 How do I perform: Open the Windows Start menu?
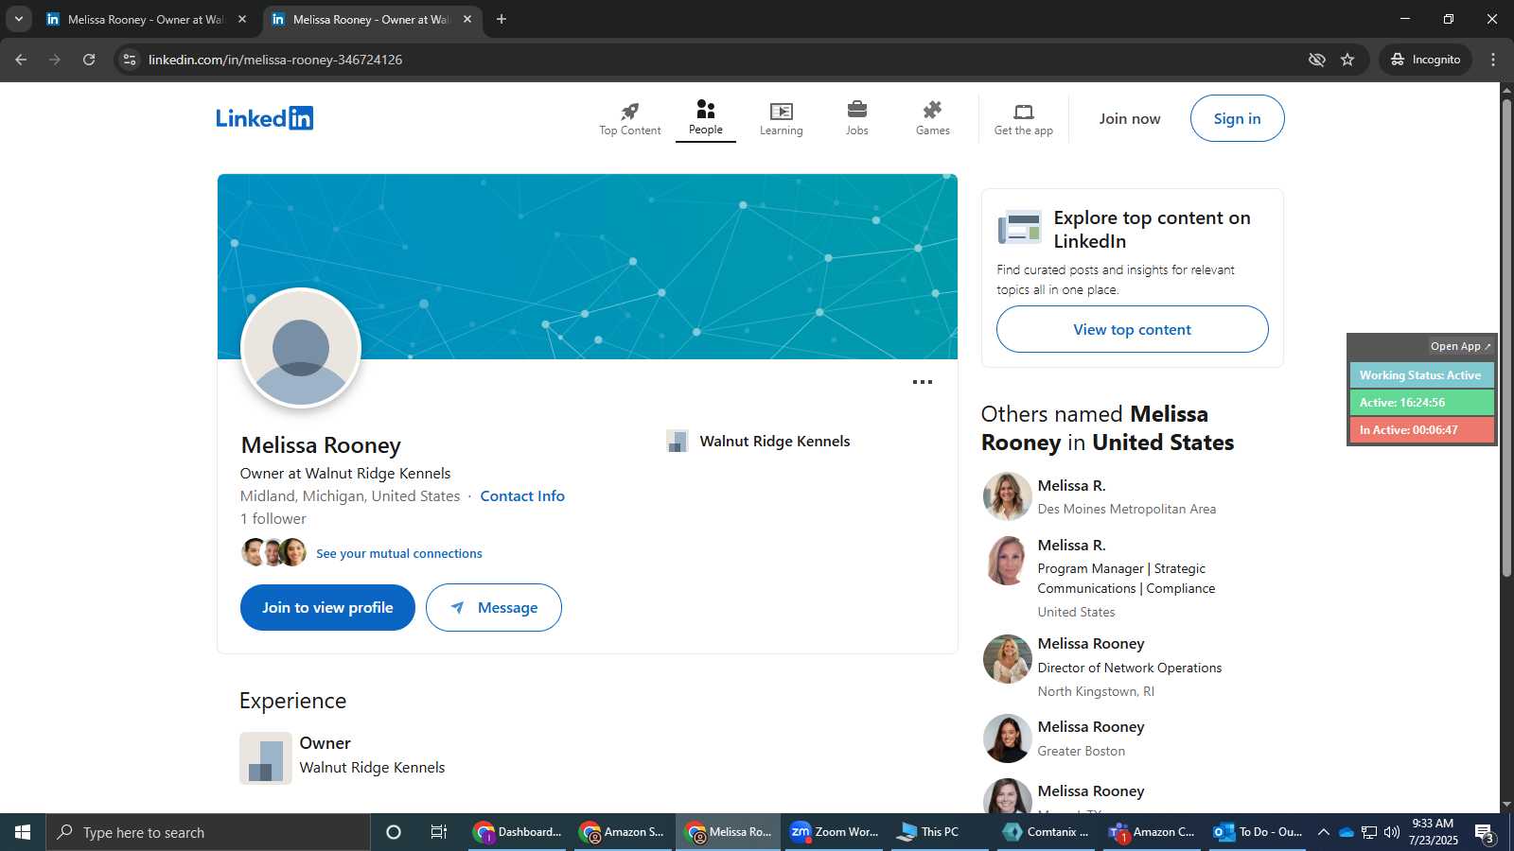click(23, 832)
